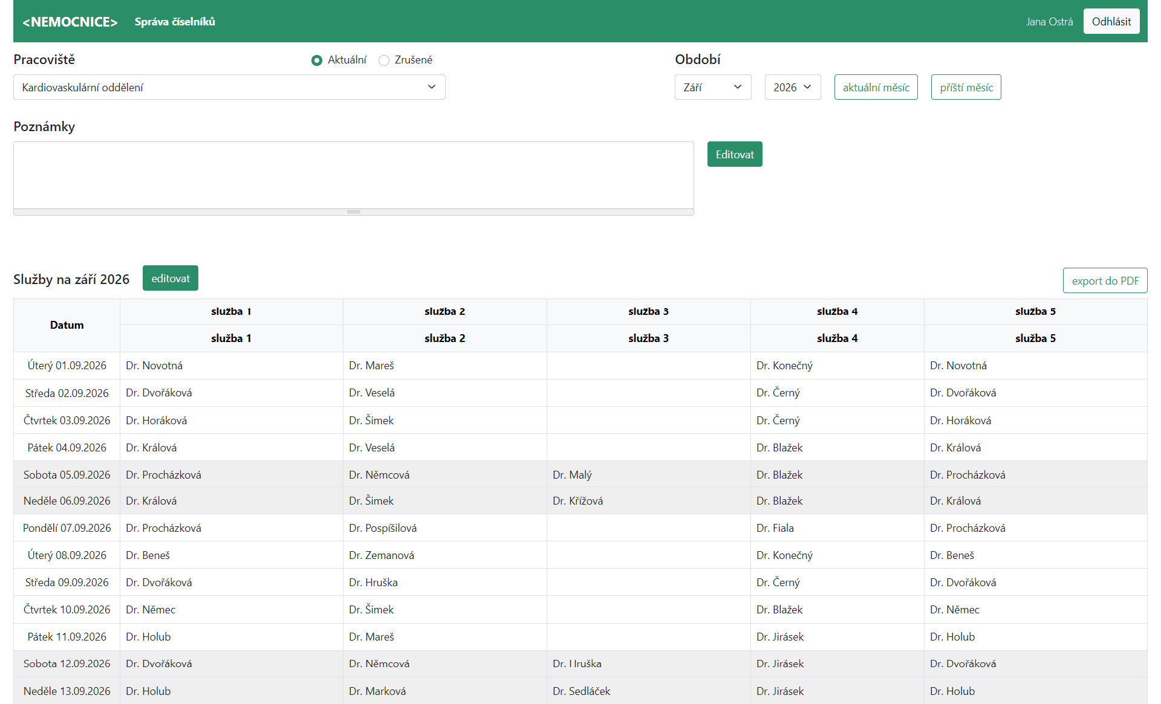Click the Odhlásit button
This screenshot has height=704, width=1161.
click(x=1111, y=21)
